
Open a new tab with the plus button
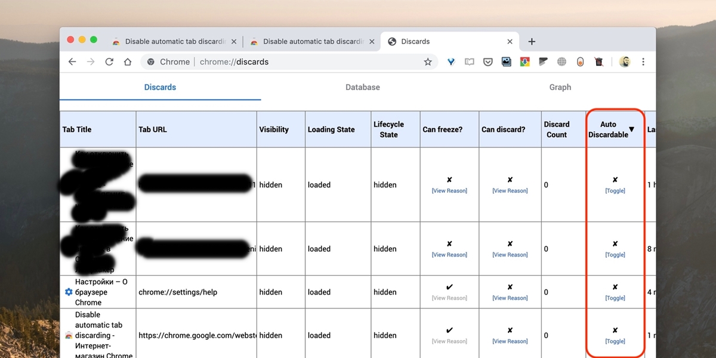(x=531, y=41)
